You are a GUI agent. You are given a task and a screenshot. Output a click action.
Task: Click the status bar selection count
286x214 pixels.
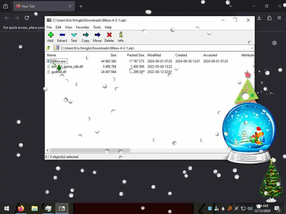[x=62, y=157]
